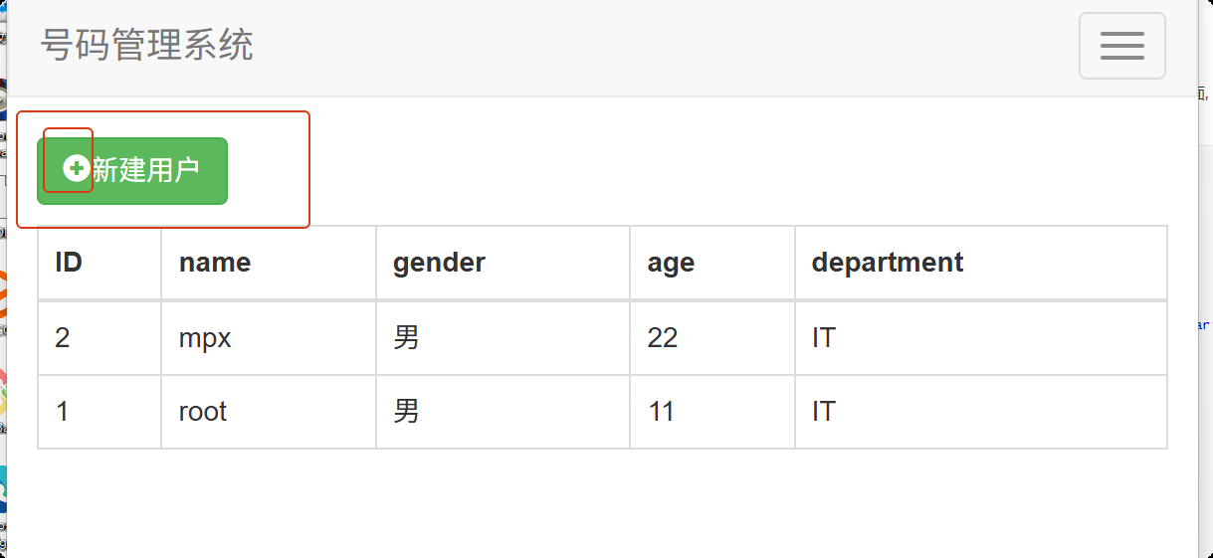The image size is (1213, 558).
Task: Click ID cell 2 in the mpx row
Action: tap(63, 338)
